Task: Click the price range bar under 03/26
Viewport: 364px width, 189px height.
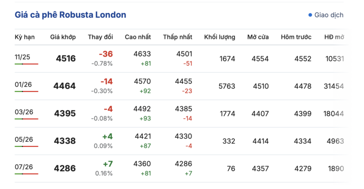Action: 26,119
